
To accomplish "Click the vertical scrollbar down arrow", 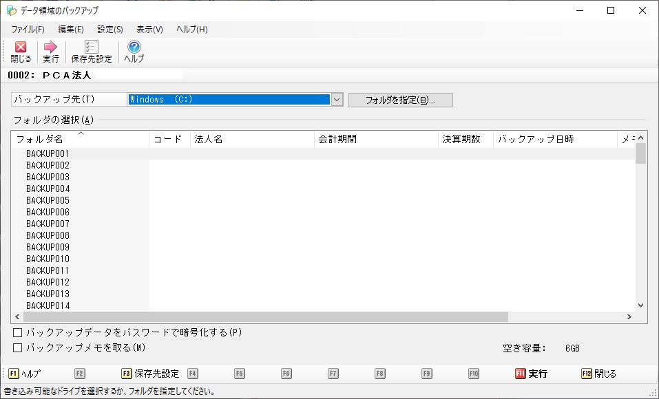I will (640, 305).
